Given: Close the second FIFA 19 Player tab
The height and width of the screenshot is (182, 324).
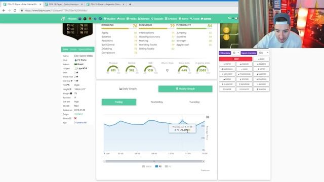Looking at the screenshot, I should pyautogui.click(x=82, y=5).
